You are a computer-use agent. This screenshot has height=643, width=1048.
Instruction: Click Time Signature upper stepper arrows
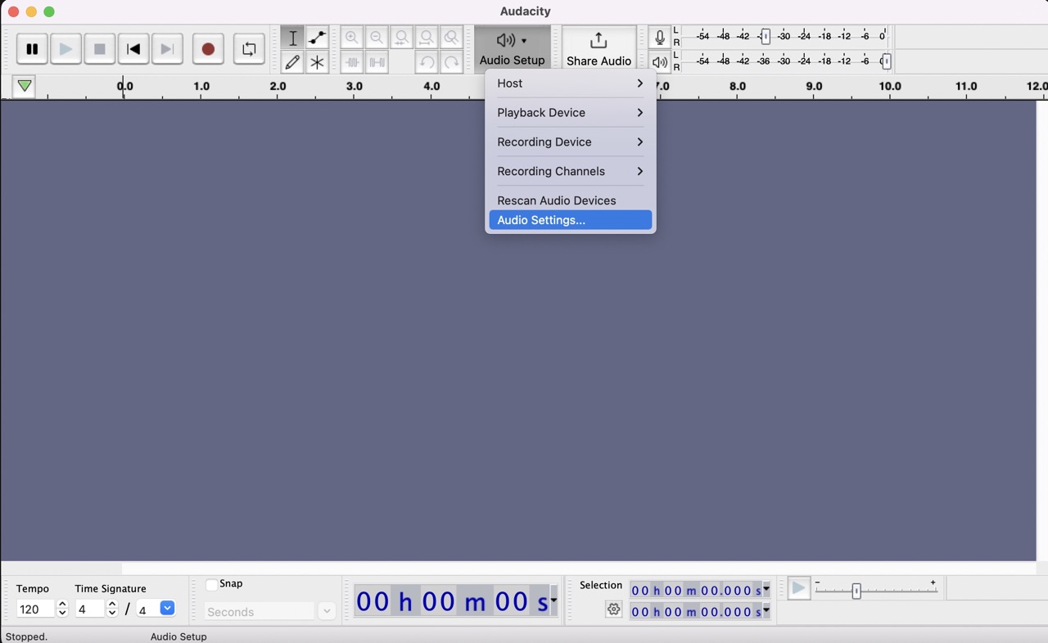point(112,609)
